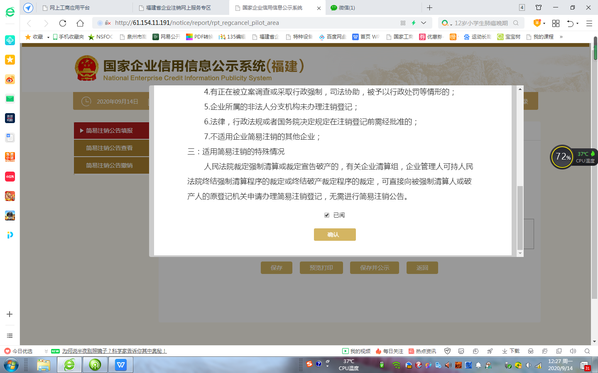
Task: Open Windows Start menu button
Action: [11, 365]
